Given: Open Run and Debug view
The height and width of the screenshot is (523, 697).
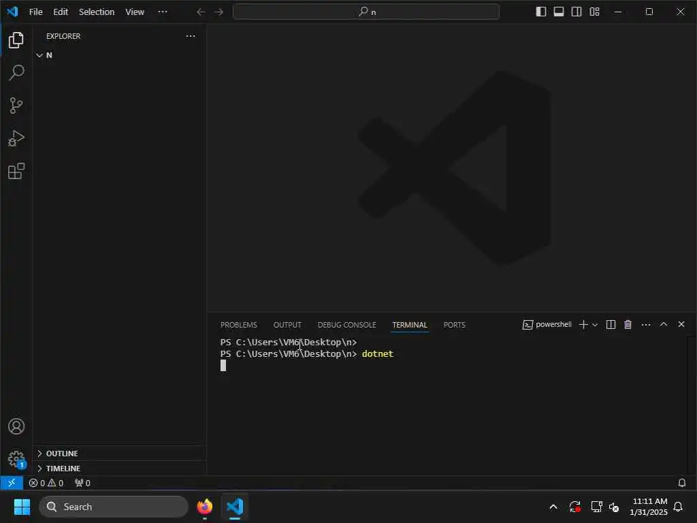Looking at the screenshot, I should pos(16,138).
